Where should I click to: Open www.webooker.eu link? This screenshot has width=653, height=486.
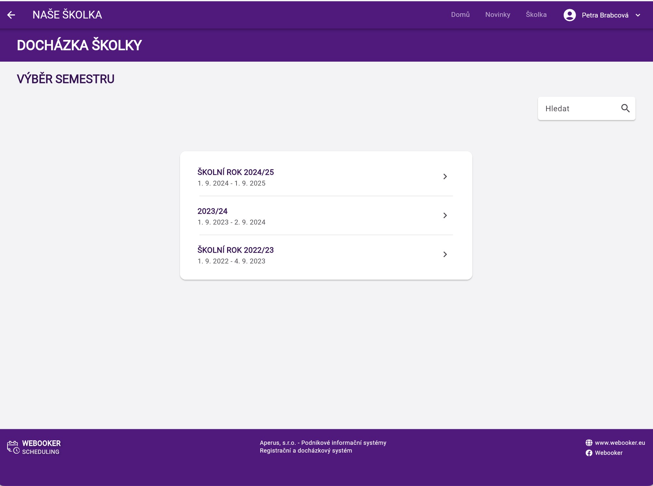pos(620,443)
